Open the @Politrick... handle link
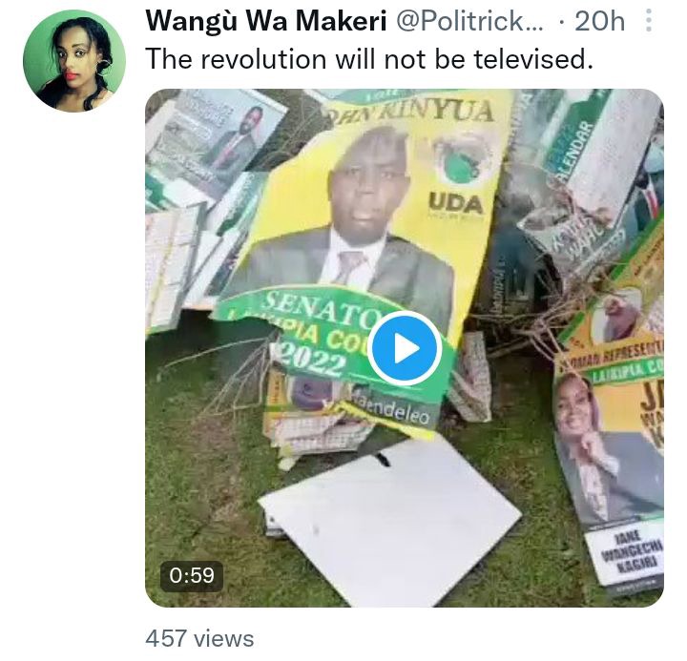 pos(469,21)
